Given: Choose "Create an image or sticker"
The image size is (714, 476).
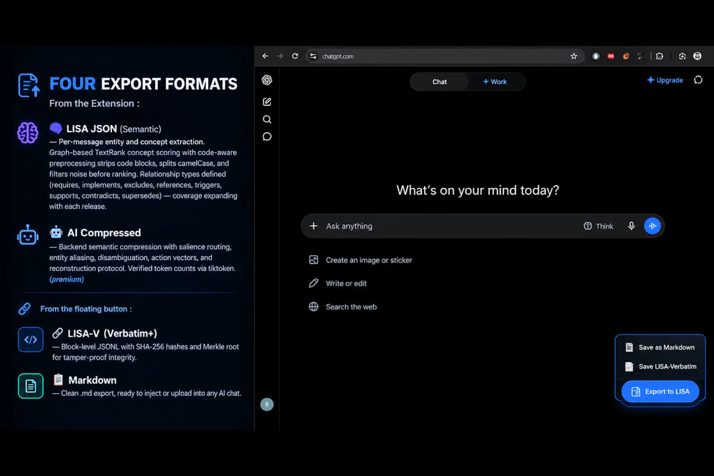Looking at the screenshot, I should [361, 260].
